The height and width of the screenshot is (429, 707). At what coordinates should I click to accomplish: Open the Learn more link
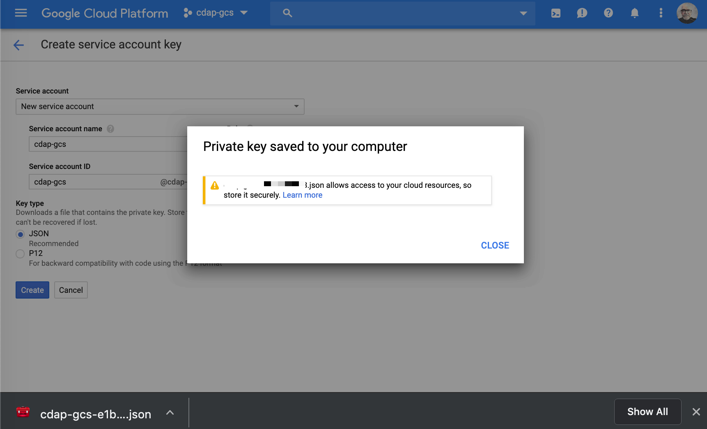pyautogui.click(x=302, y=195)
